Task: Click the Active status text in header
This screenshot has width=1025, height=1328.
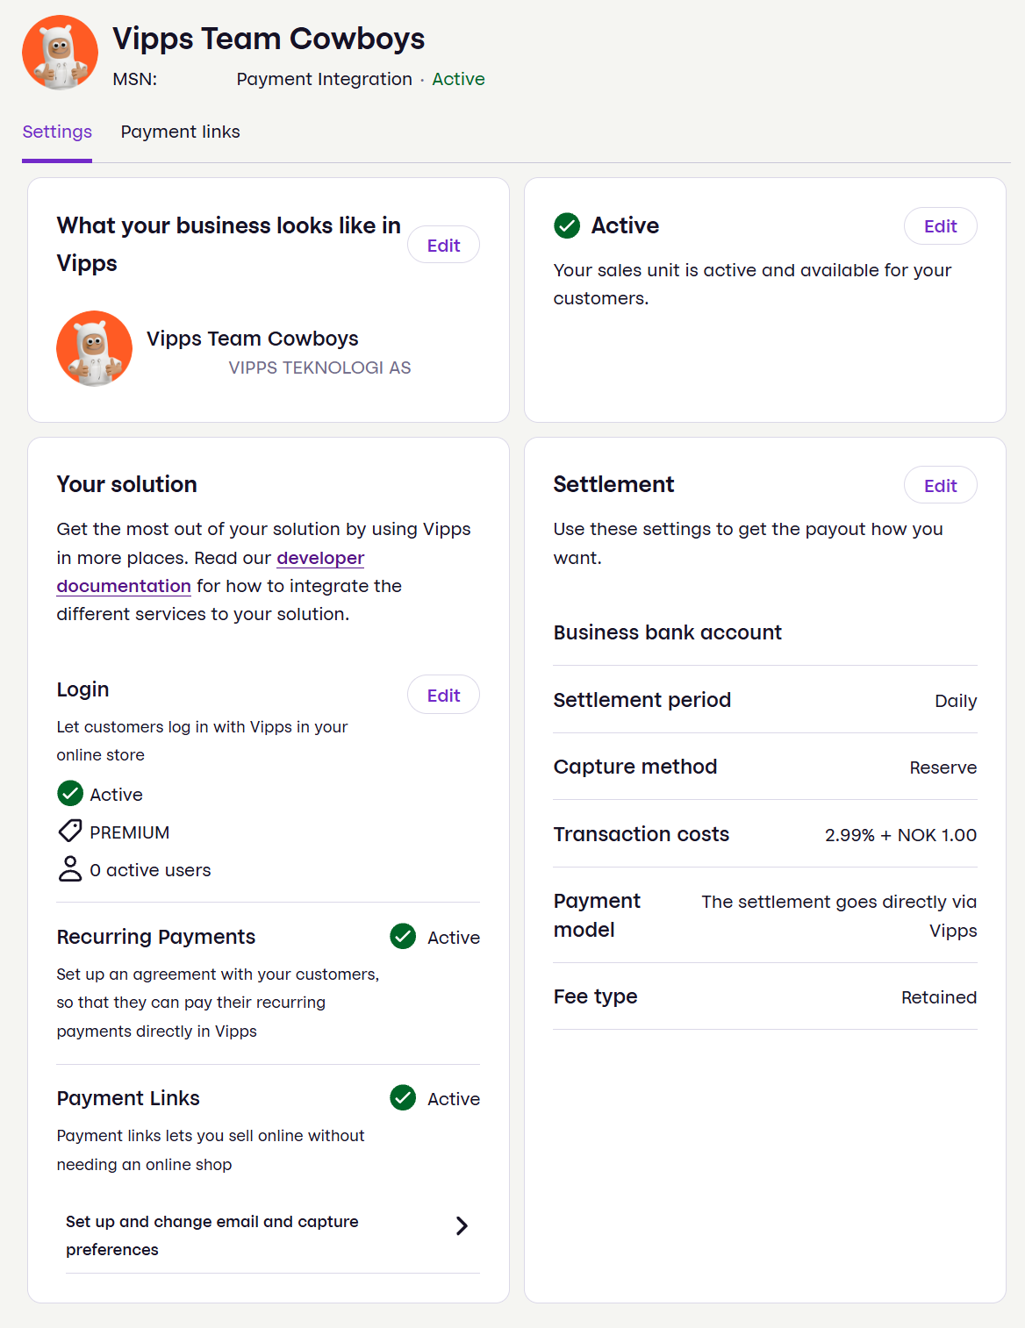Action: coord(458,79)
